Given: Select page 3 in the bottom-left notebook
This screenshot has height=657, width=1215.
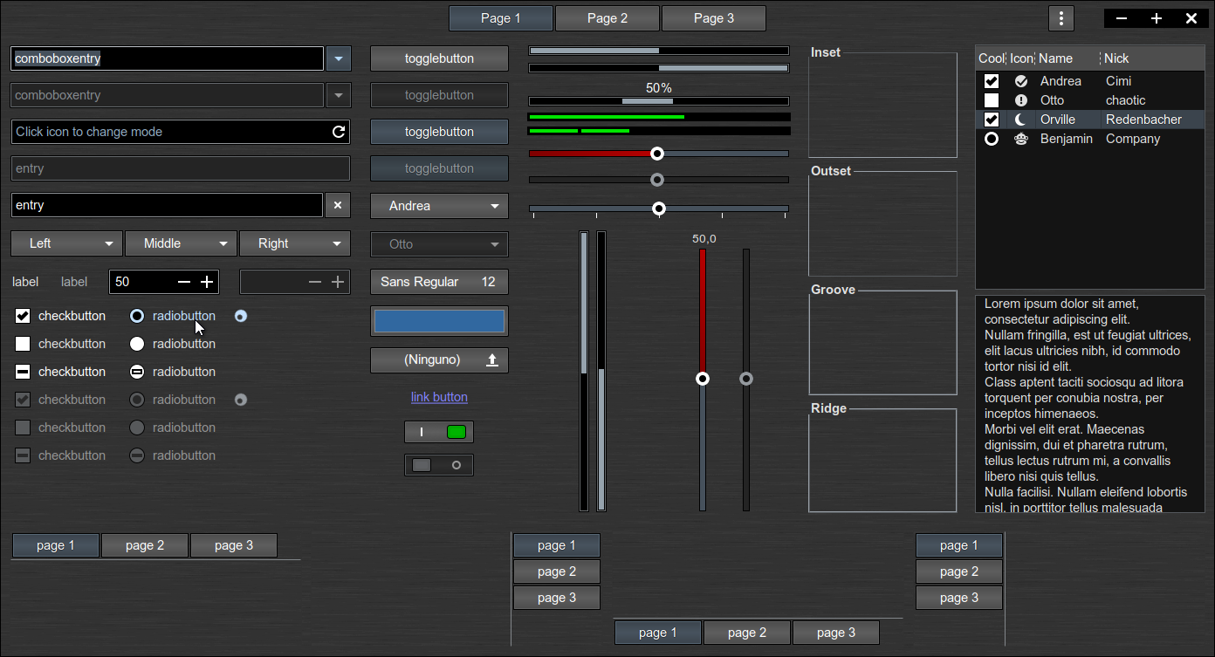Looking at the screenshot, I should (234, 545).
